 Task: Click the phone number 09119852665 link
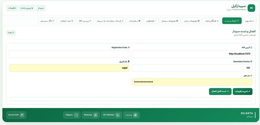tap(111, 115)
